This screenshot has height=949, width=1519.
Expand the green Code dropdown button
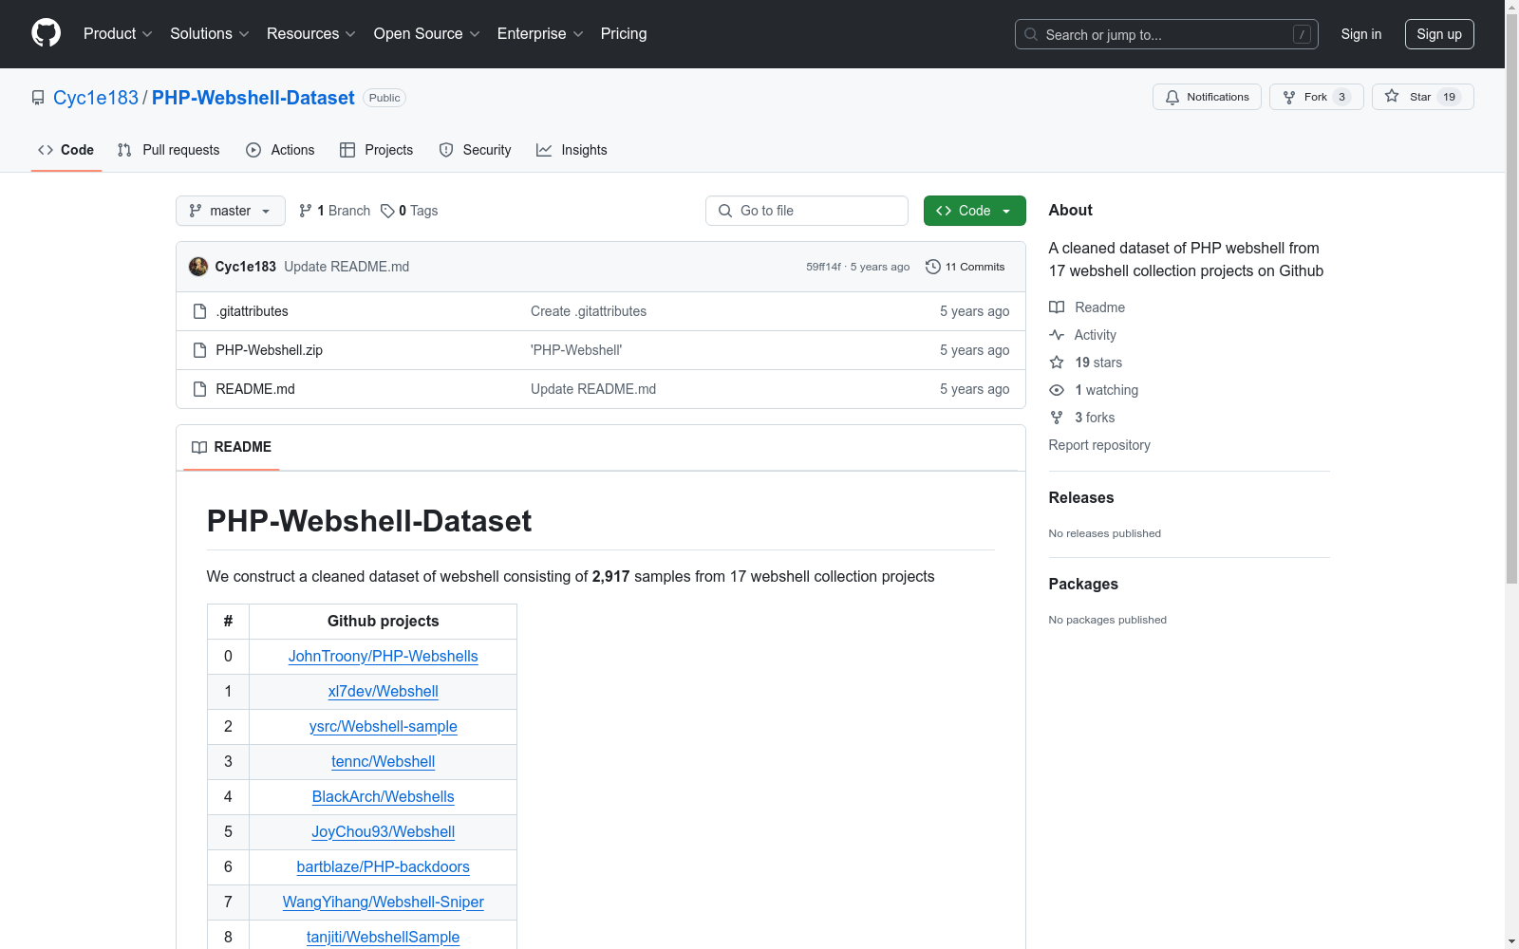[x=975, y=211]
